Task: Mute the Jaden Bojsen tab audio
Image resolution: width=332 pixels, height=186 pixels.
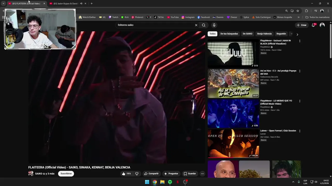Action: (81, 4)
